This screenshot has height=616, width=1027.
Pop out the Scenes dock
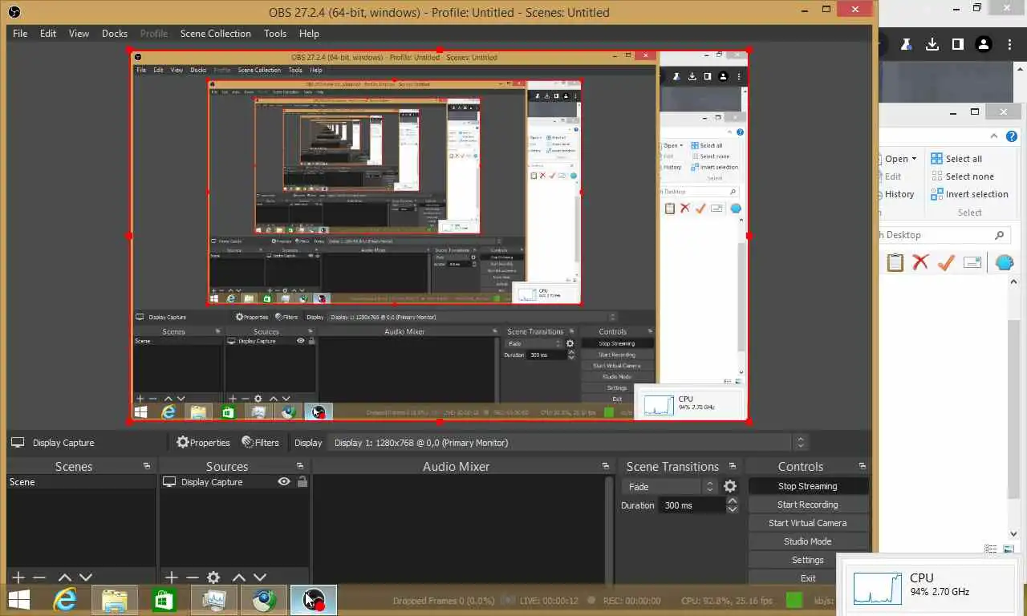[x=147, y=466]
